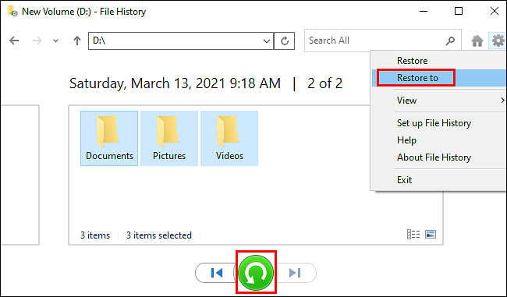Viewport: 507px width, 297px height.
Task: Click the '2 of 2' version counter
Action: (x=324, y=83)
